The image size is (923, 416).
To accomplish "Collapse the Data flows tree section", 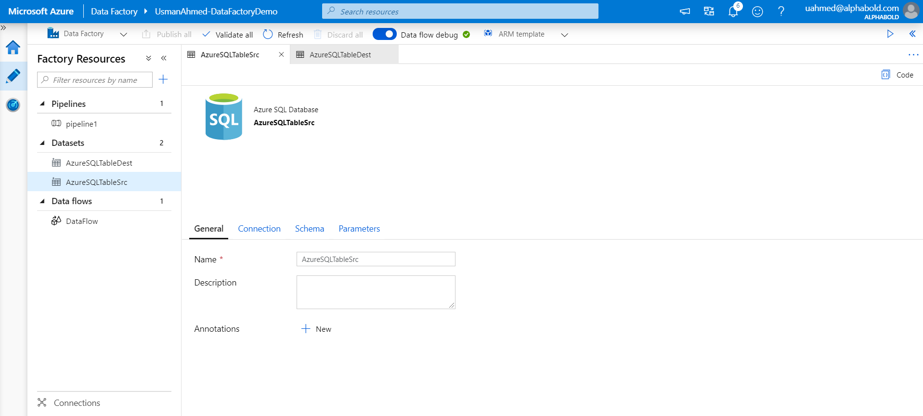I will click(x=42, y=201).
